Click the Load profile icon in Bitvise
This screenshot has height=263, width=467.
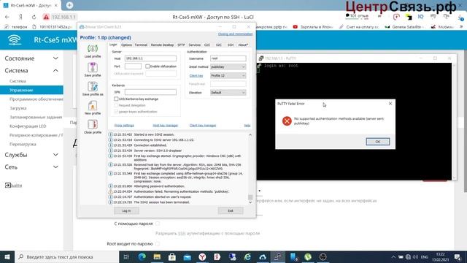(x=93, y=49)
